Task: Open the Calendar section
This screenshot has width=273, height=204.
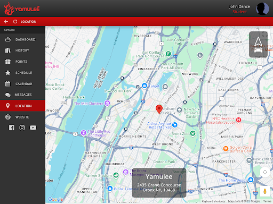Action: pos(22,84)
